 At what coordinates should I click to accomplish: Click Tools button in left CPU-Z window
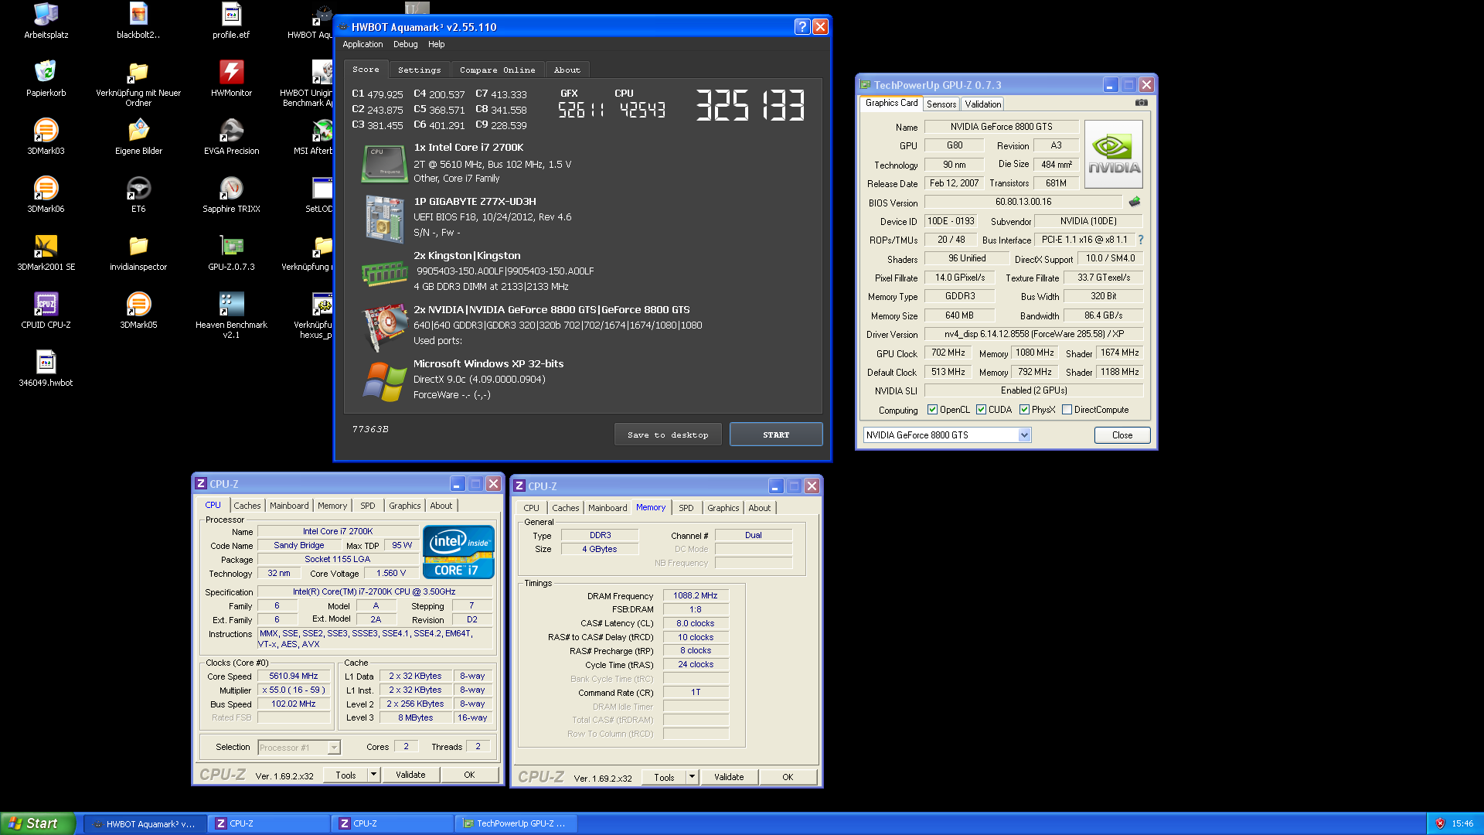345,775
